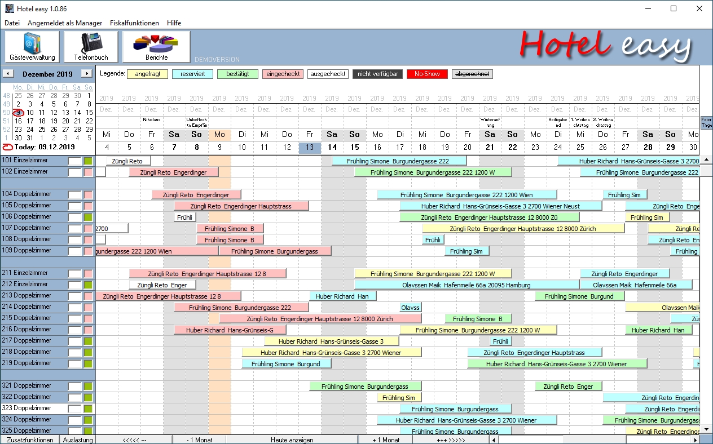
Task: Go to previous month in mini calendar
Action: tap(8, 74)
